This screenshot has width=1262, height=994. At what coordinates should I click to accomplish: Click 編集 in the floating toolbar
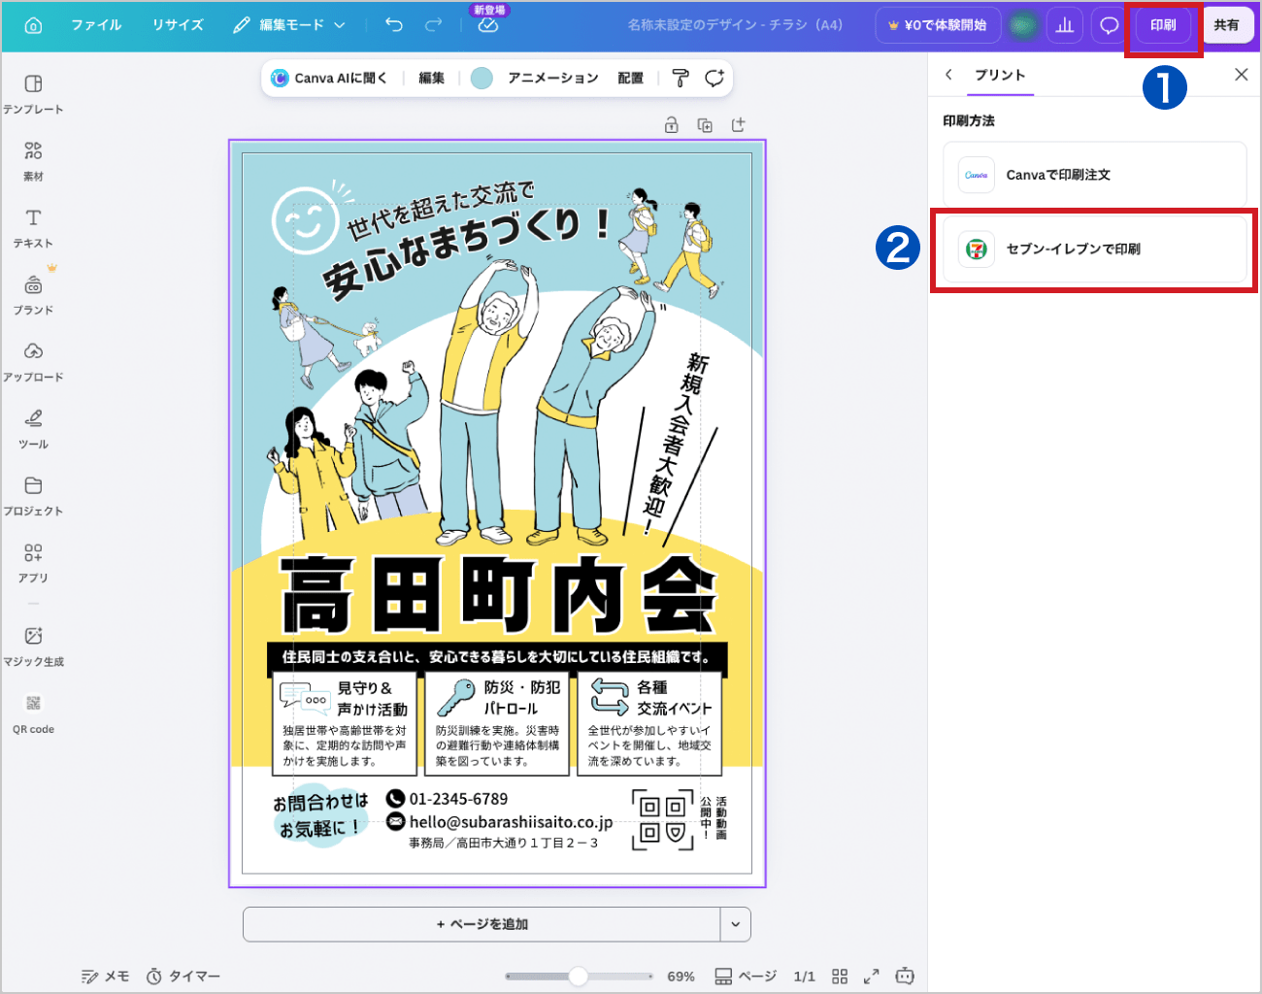pyautogui.click(x=431, y=79)
